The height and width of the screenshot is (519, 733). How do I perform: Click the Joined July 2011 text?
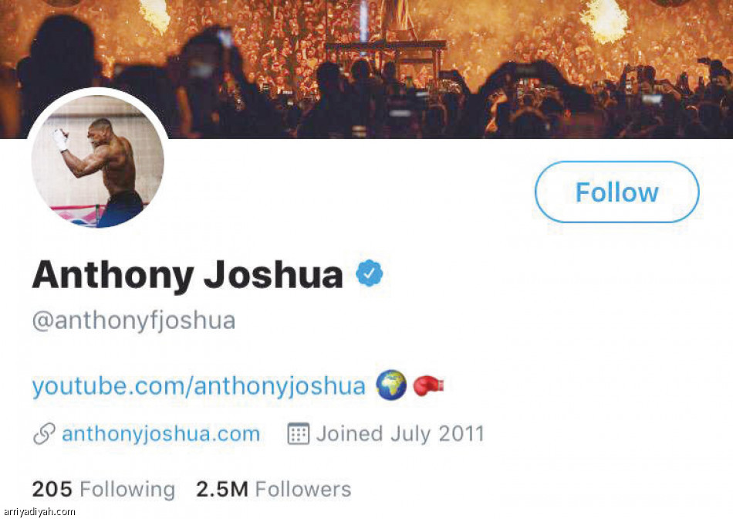click(x=400, y=434)
